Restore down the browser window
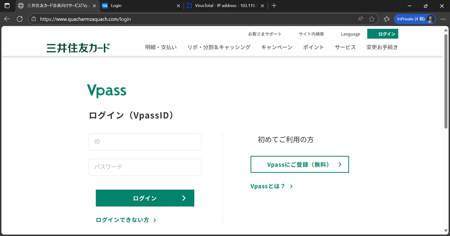The height and width of the screenshot is (236, 450). coord(425,6)
